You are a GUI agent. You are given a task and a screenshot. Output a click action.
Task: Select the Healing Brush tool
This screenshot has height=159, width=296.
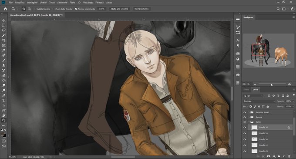pyautogui.click(x=3, y=55)
